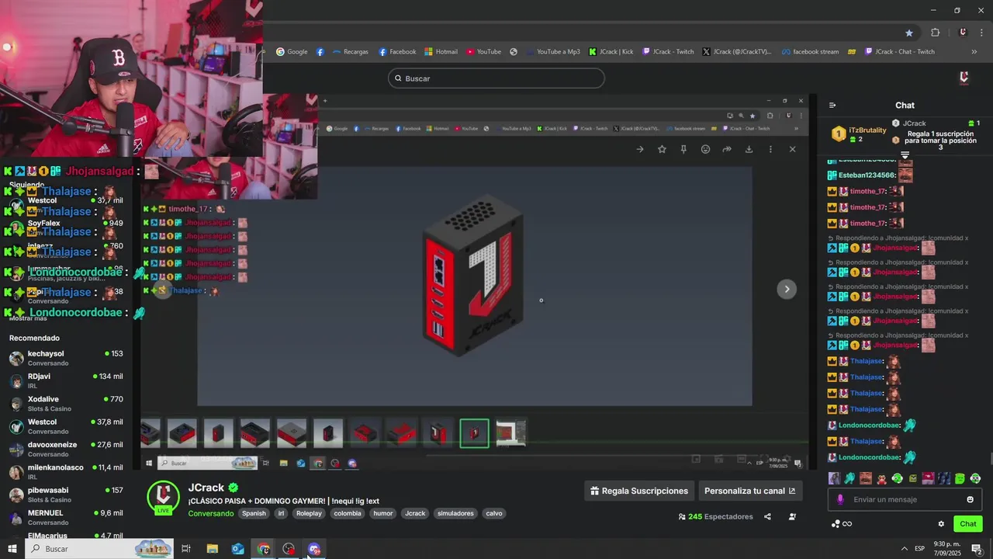Screen dimensions: 993x559
Task: Pick the green headphones frog emote
Action: click(897, 478)
